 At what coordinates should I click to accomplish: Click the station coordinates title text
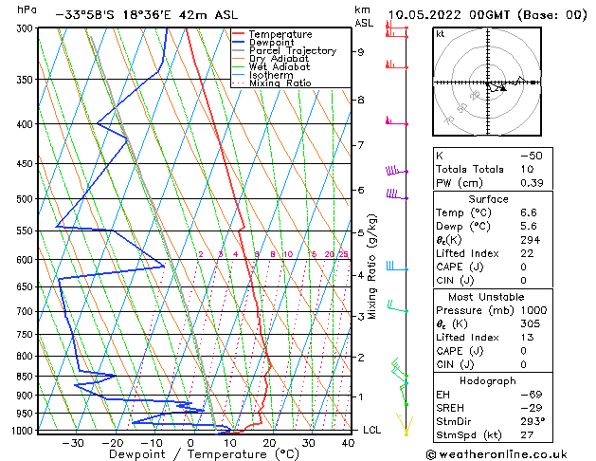tap(146, 15)
